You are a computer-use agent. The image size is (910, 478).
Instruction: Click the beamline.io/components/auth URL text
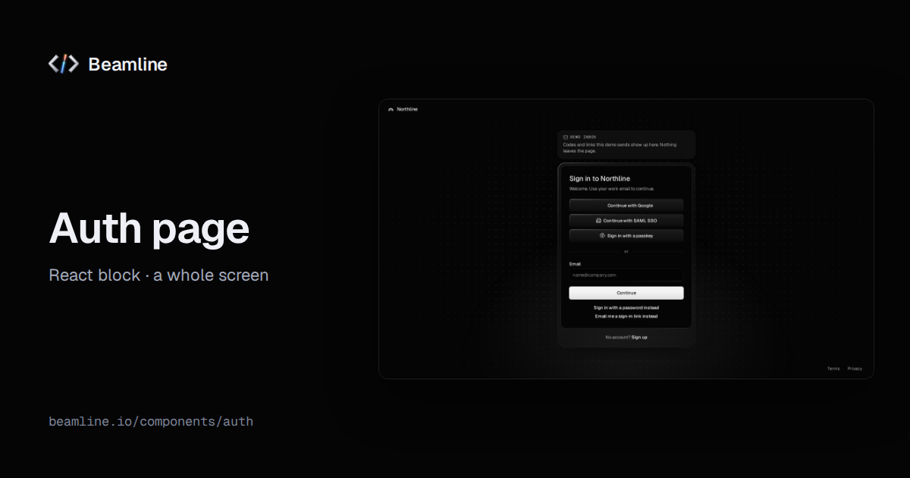(x=151, y=421)
